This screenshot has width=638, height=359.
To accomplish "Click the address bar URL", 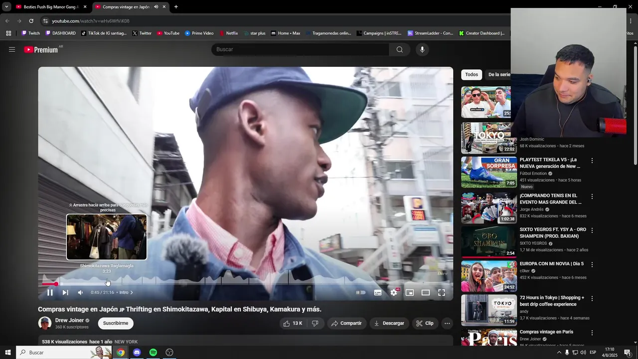I will tap(91, 21).
